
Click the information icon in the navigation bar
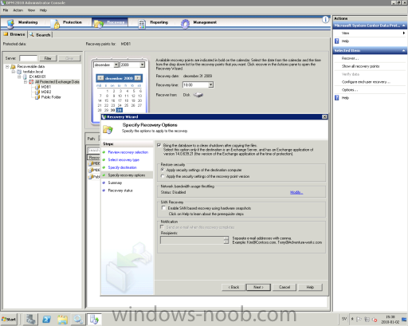[325, 19]
